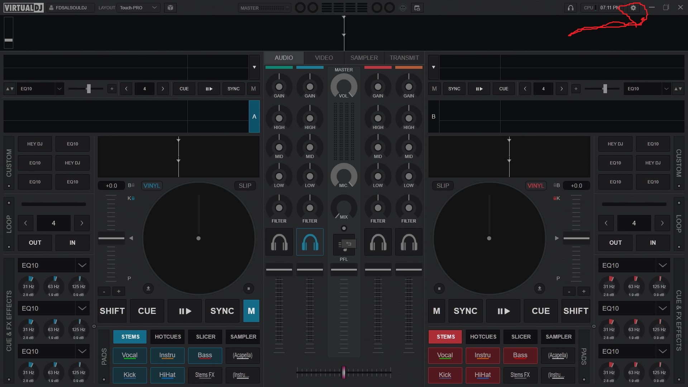Screen dimensions: 688x387
Task: Click stop icon under left jog wheel
Action: point(248,288)
